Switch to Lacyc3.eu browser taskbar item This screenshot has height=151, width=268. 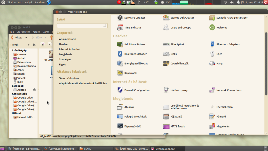point(60,149)
